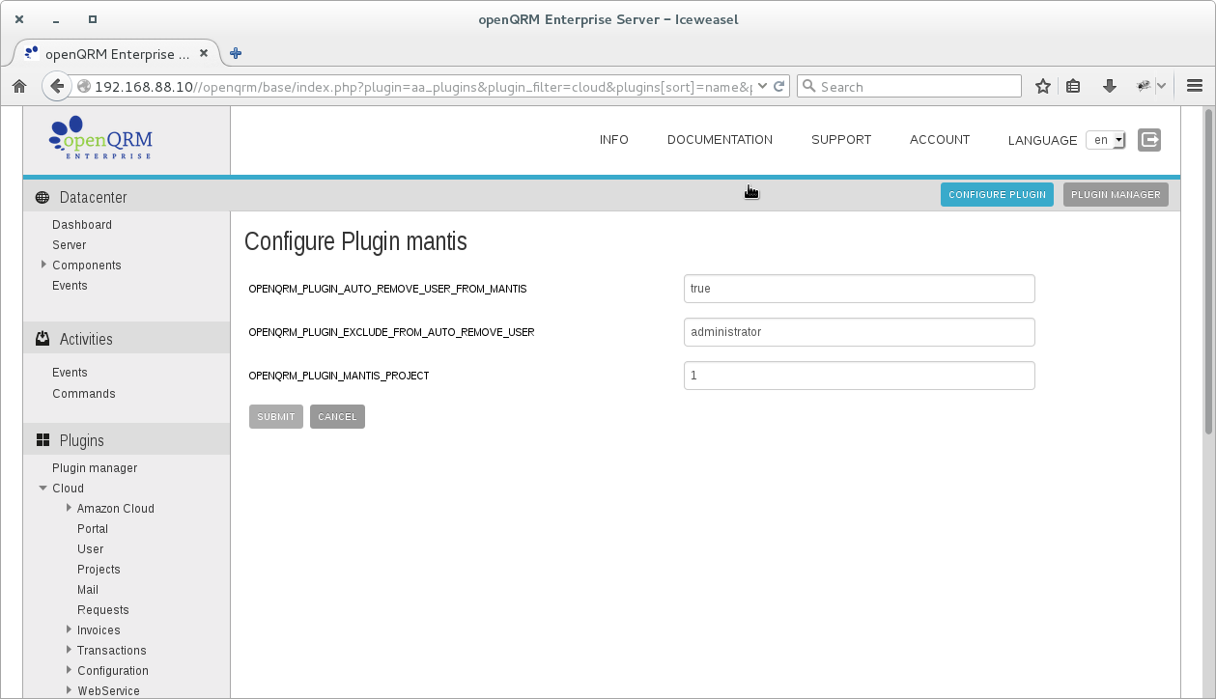1216x699 pixels.
Task: Expand the Invoices node
Action: tap(70, 629)
